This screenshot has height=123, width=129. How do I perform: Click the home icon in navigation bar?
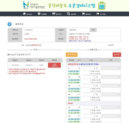pyautogui.click(x=24, y=14)
